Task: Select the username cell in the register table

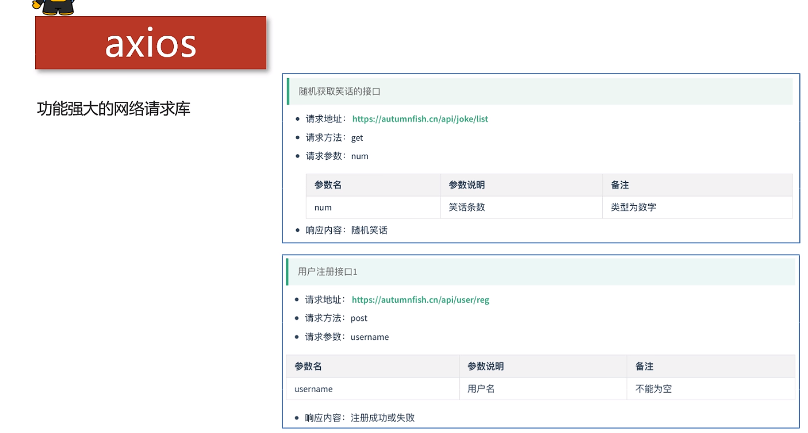Action: [373, 389]
